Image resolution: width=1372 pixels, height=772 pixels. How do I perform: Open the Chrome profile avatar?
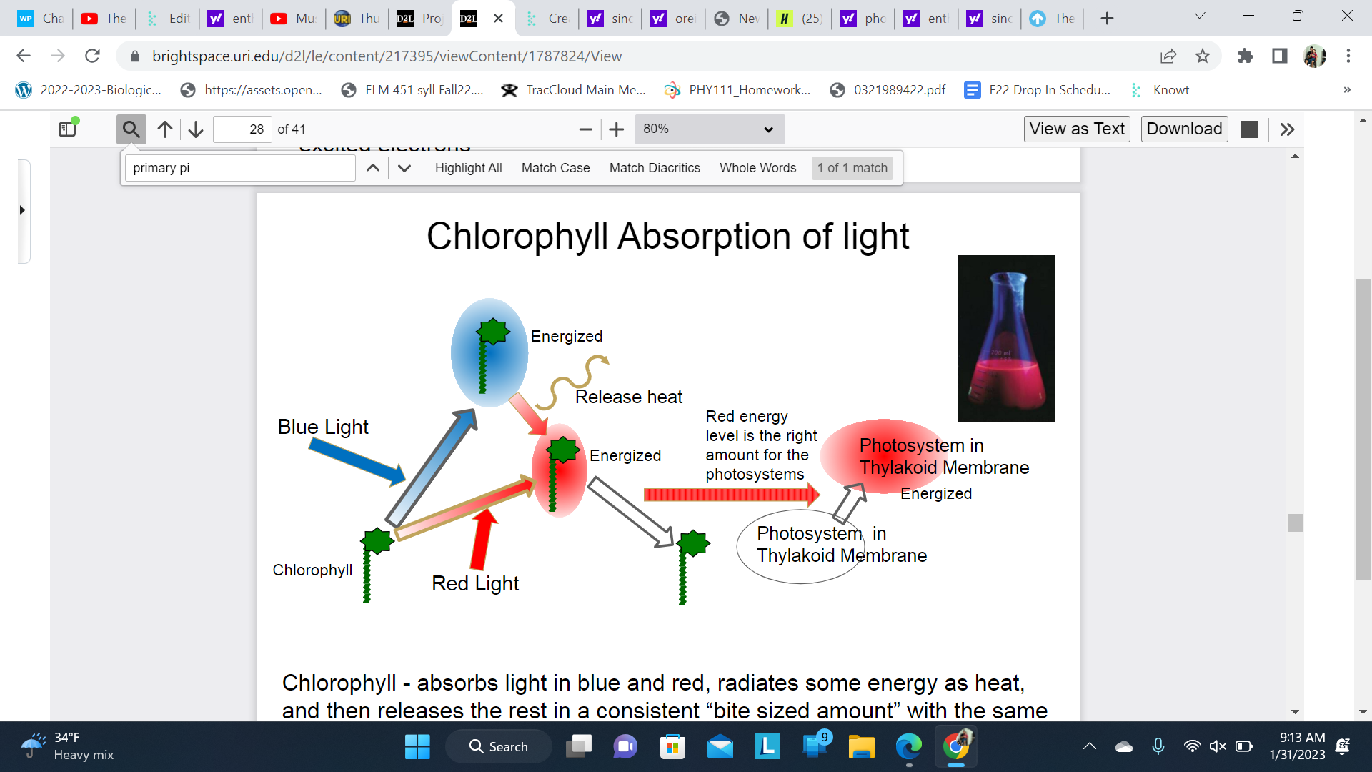[1314, 56]
